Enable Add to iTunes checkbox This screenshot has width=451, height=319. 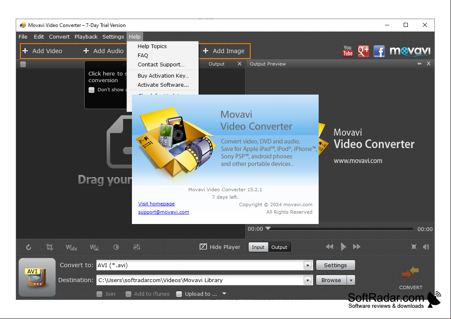(x=129, y=294)
